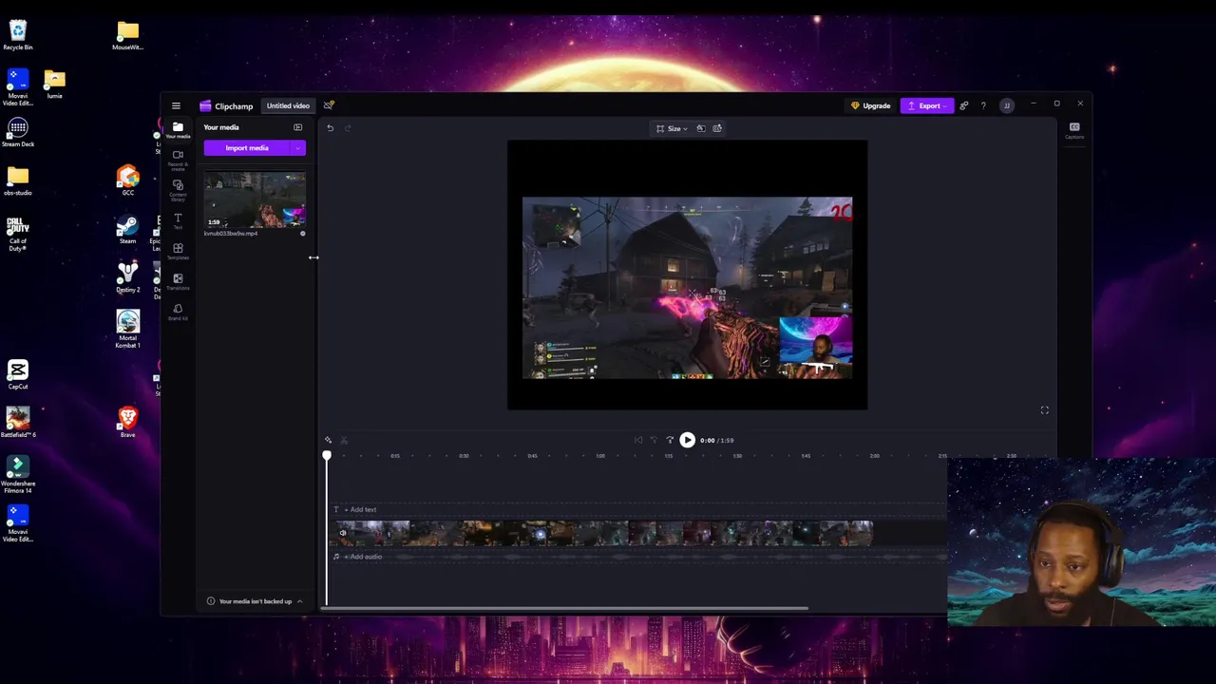
Task: Open the Brave browser desktop shortcut
Action: click(127, 422)
